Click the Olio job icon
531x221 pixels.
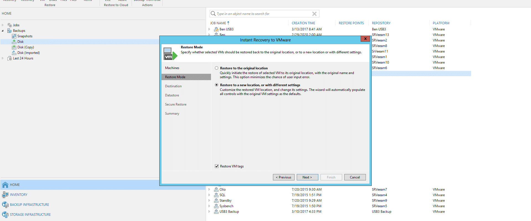point(216,190)
